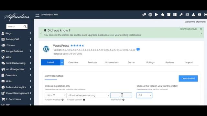Close the Did you know banner
207x116 pixels.
201,29
